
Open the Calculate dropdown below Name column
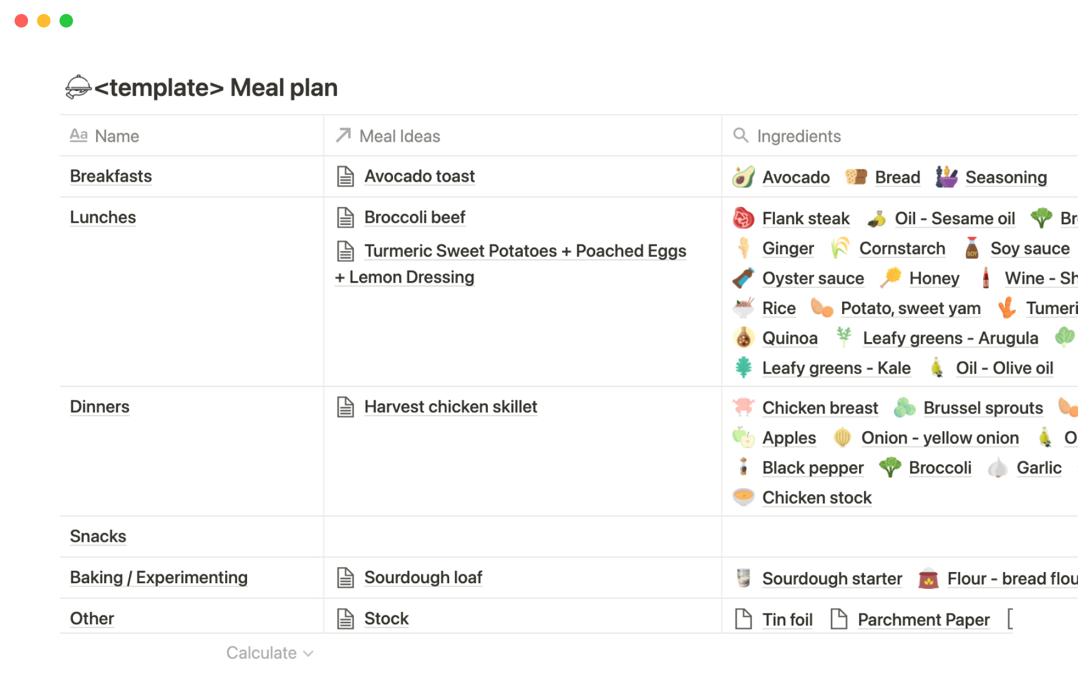[269, 653]
